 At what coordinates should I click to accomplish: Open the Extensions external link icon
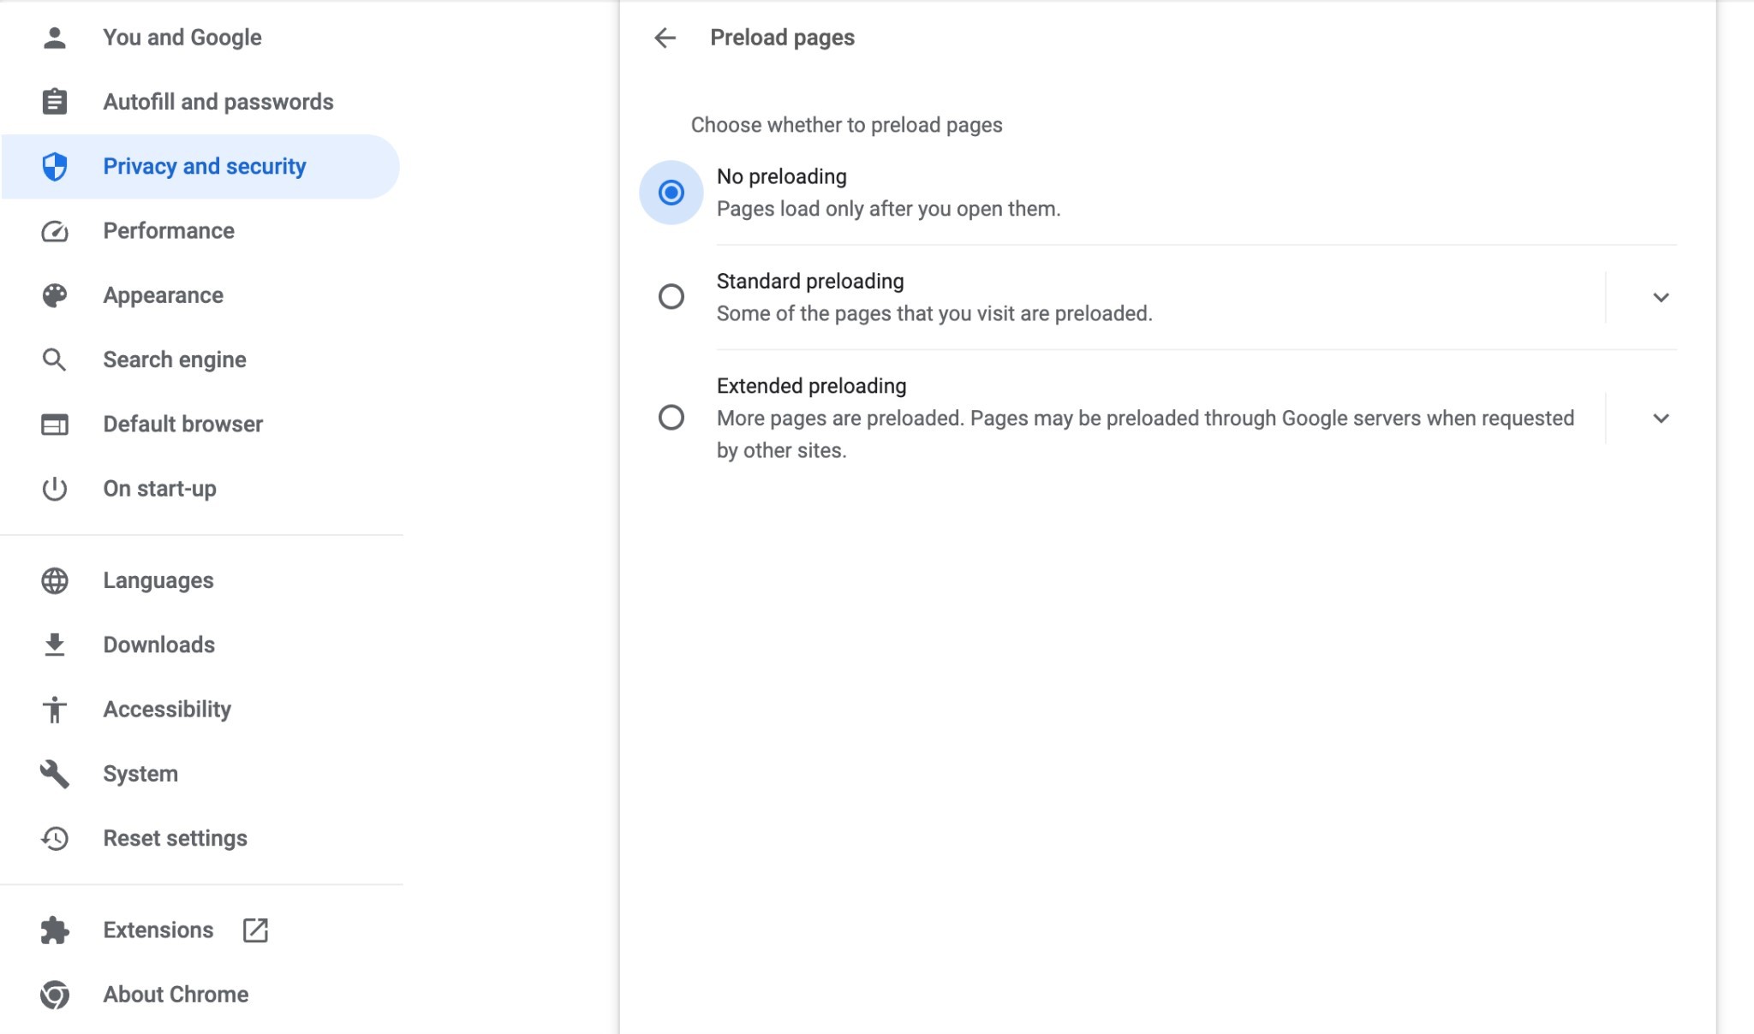255,930
